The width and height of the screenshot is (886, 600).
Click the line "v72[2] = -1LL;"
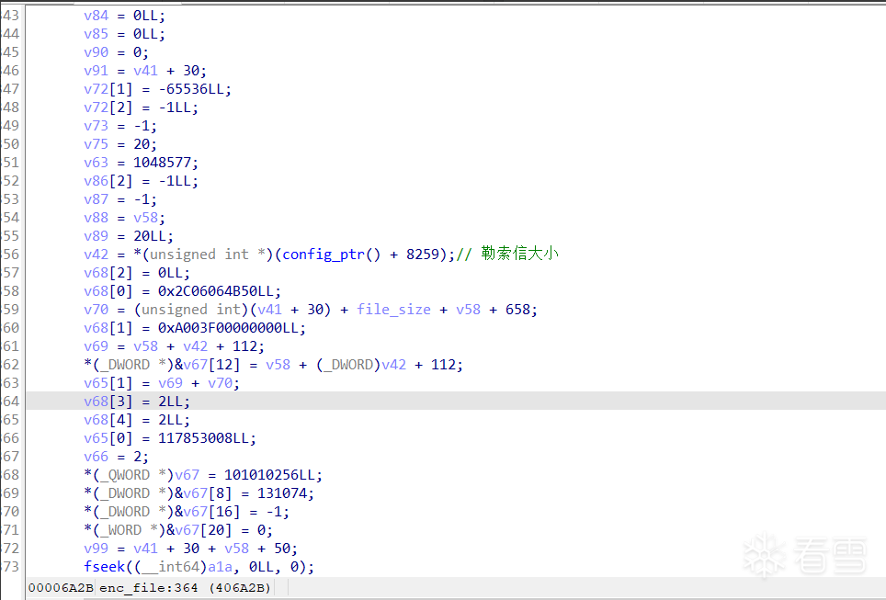pos(142,108)
